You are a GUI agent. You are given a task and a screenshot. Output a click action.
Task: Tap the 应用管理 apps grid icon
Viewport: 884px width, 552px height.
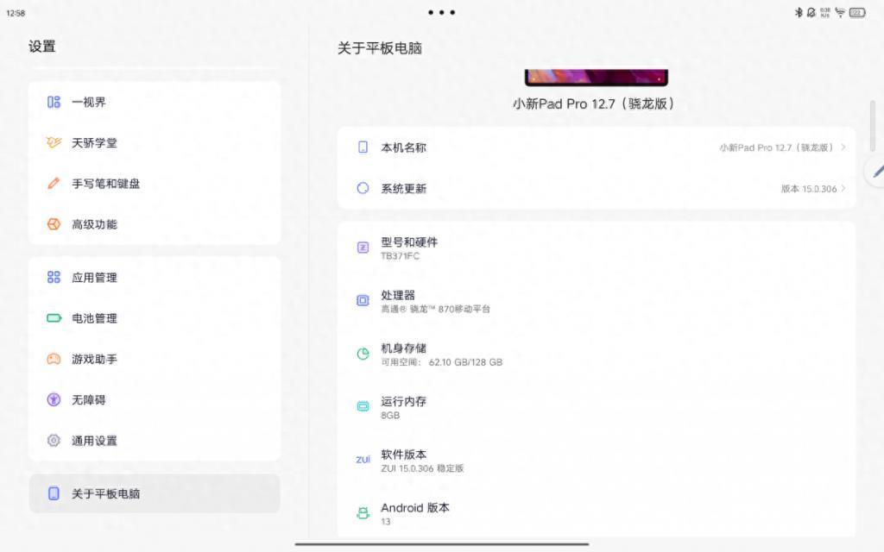[x=54, y=277]
